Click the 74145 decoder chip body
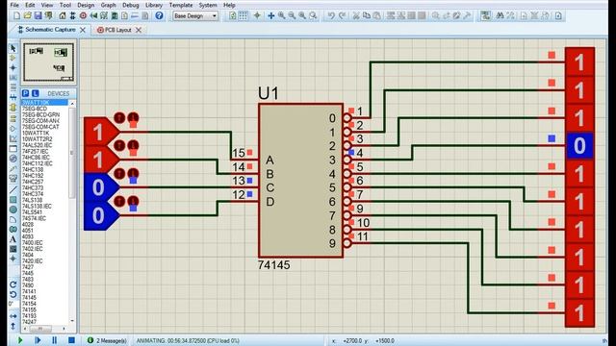616x346 pixels. (300, 181)
